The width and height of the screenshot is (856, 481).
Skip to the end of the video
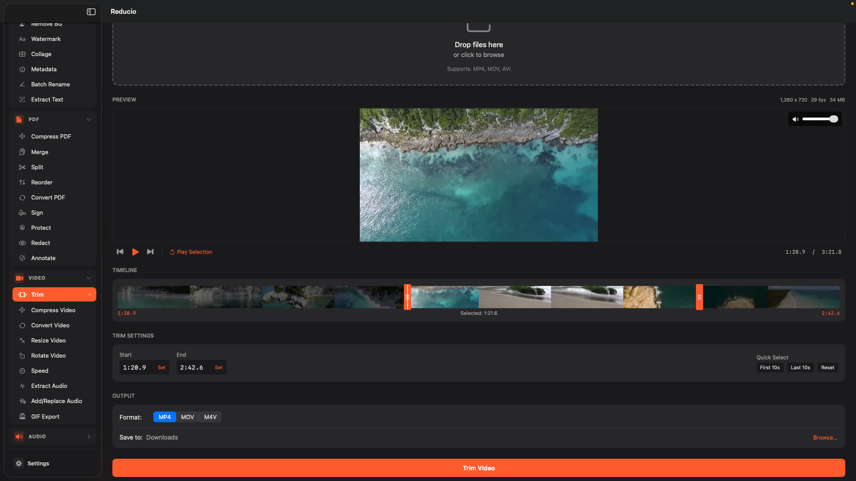point(150,252)
